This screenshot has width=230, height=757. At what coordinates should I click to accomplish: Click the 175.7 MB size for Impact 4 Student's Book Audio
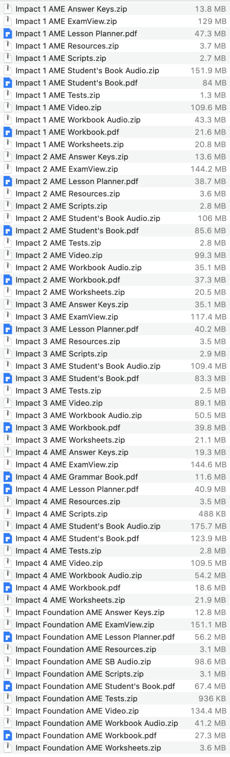[x=209, y=526]
